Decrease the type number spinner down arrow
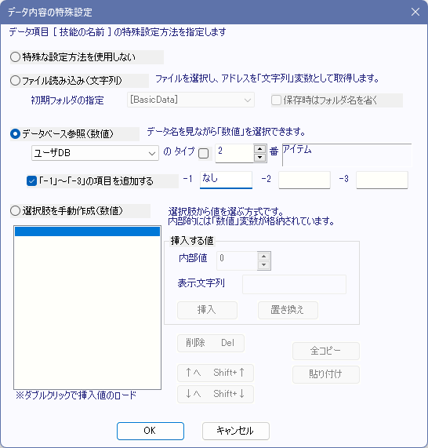 click(259, 158)
